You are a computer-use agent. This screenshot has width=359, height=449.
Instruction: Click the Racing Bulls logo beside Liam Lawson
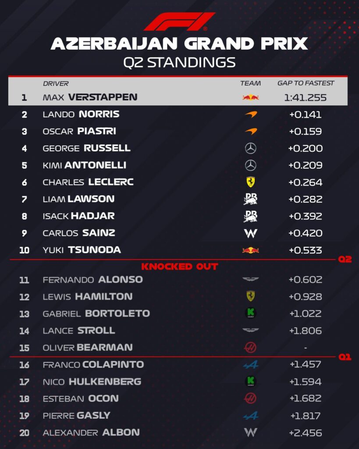click(x=250, y=200)
